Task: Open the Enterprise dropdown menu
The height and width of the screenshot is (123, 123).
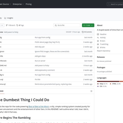Action: pos(18,4)
